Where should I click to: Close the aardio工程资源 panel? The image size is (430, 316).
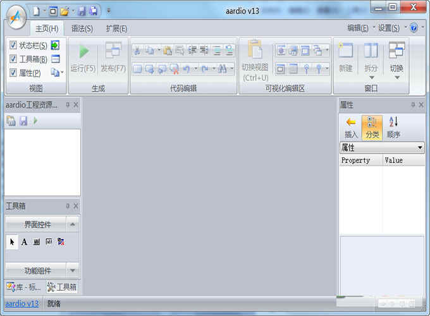tap(76, 104)
